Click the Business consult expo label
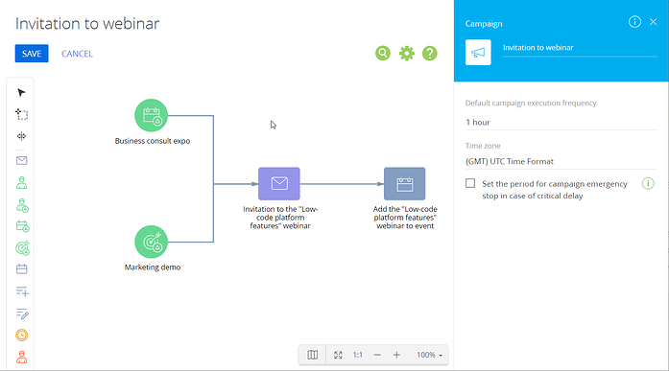 tap(153, 141)
